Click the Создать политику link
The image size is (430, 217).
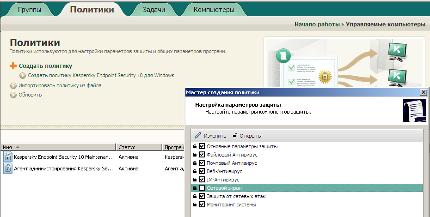(x=45, y=66)
